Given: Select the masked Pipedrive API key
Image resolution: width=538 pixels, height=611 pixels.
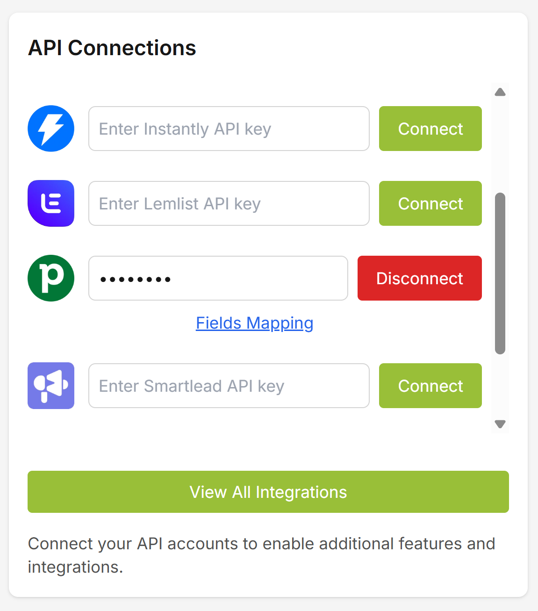Looking at the screenshot, I should [218, 278].
